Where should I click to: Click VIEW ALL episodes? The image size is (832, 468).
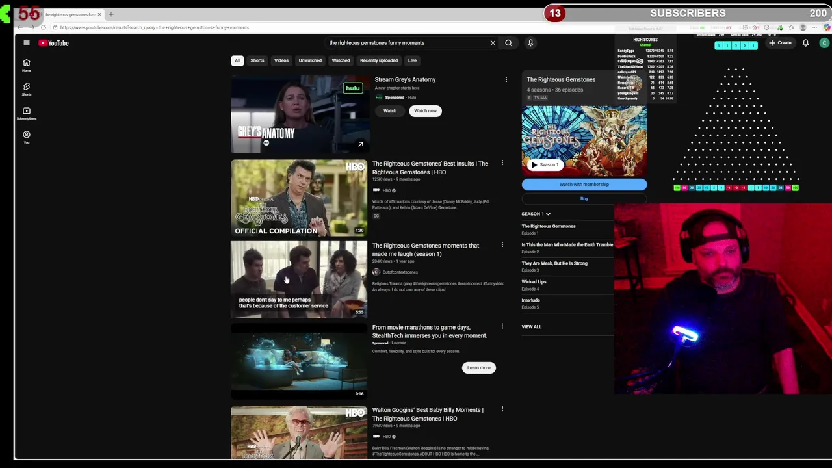[531, 327]
